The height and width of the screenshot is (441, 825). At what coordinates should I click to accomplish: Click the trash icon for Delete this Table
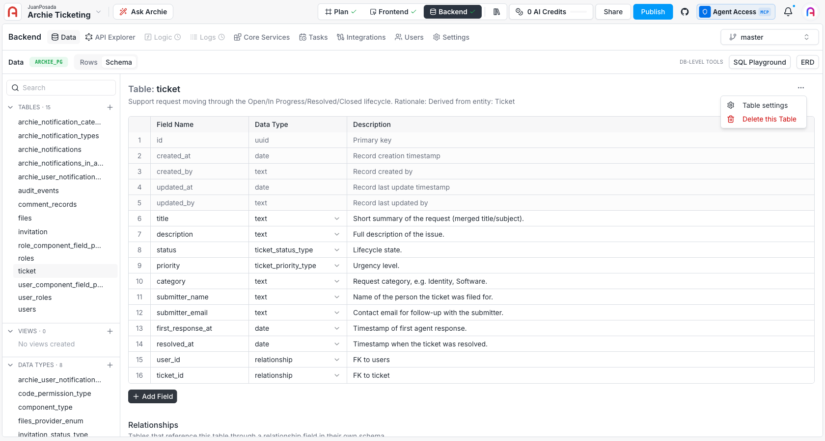click(731, 119)
